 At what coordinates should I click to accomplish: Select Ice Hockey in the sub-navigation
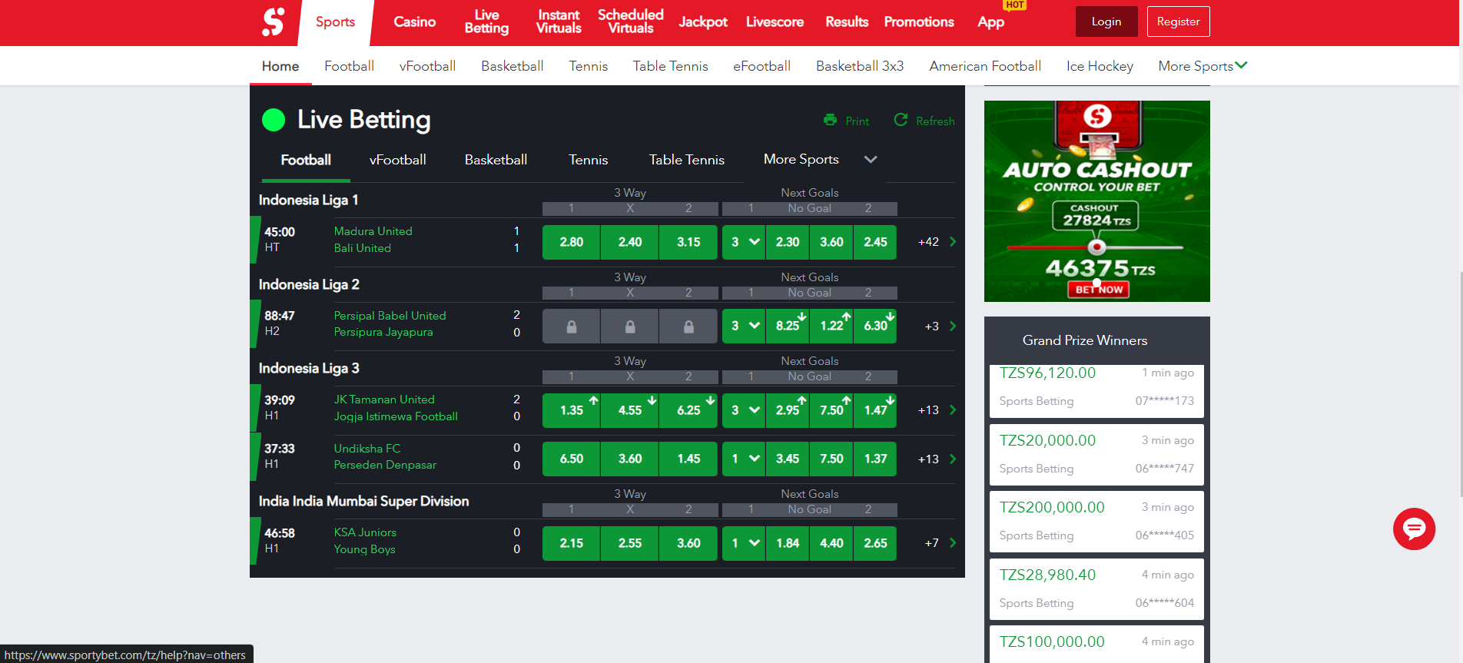coord(1100,66)
